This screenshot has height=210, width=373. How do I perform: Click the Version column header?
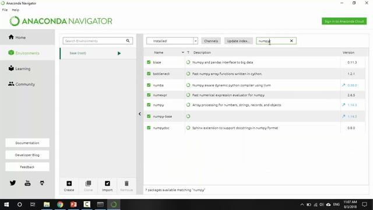(349, 52)
